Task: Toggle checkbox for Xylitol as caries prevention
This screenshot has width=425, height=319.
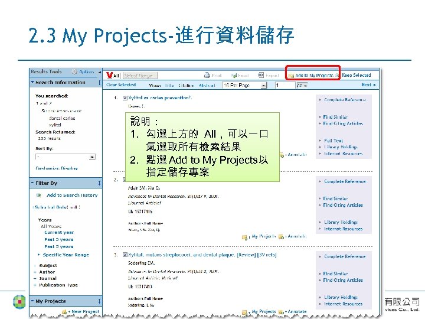Action: pos(125,98)
